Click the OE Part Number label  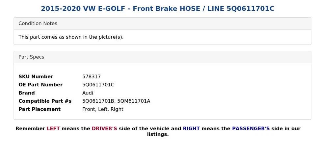[40, 85]
